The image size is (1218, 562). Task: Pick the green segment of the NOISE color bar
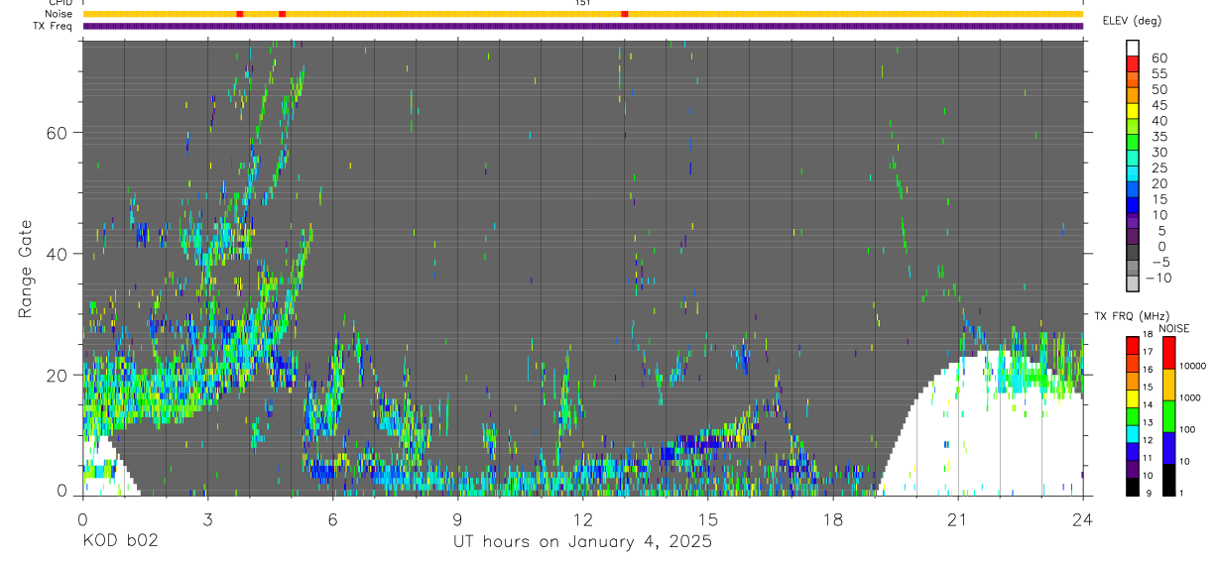coord(1168,415)
